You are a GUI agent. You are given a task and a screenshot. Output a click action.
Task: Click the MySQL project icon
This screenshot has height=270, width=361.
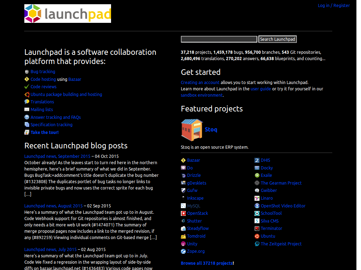(x=183, y=206)
